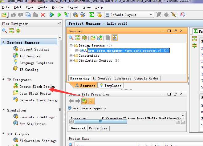
Task: Click the search icon in Flow Navigator
Action: coord(4,31)
